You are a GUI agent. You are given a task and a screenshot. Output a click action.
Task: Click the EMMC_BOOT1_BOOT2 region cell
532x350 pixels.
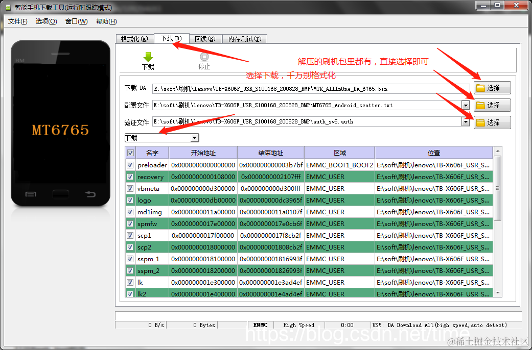click(340, 165)
